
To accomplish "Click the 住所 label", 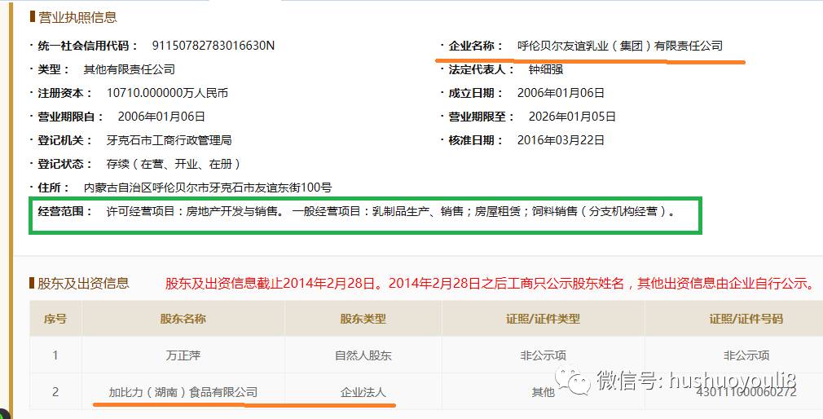I will point(54,187).
